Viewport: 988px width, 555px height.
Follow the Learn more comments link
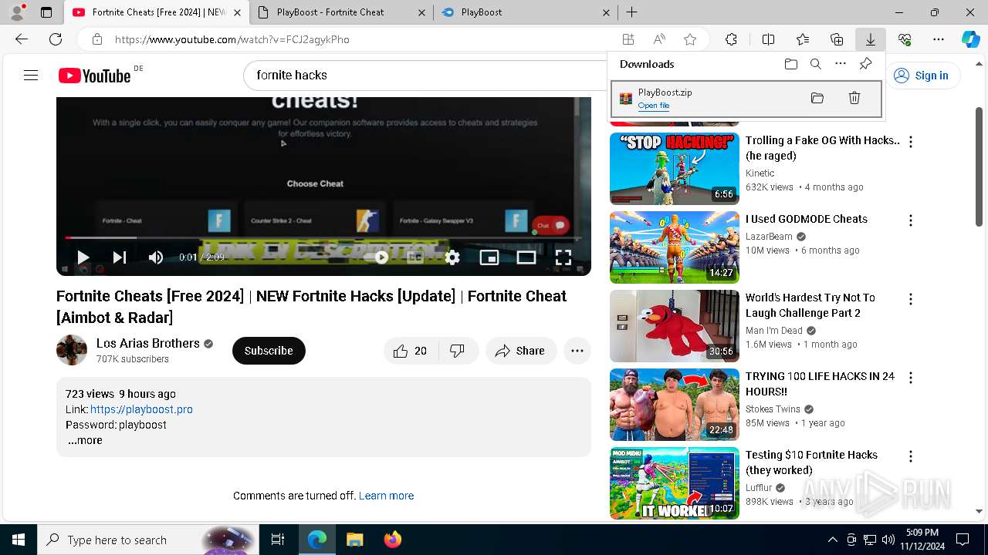(386, 496)
